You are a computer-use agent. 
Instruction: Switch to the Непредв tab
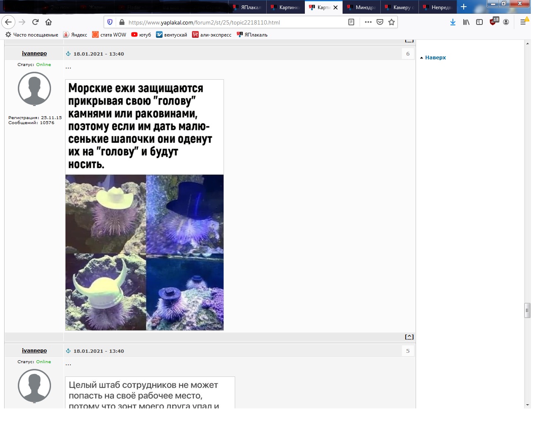(438, 7)
